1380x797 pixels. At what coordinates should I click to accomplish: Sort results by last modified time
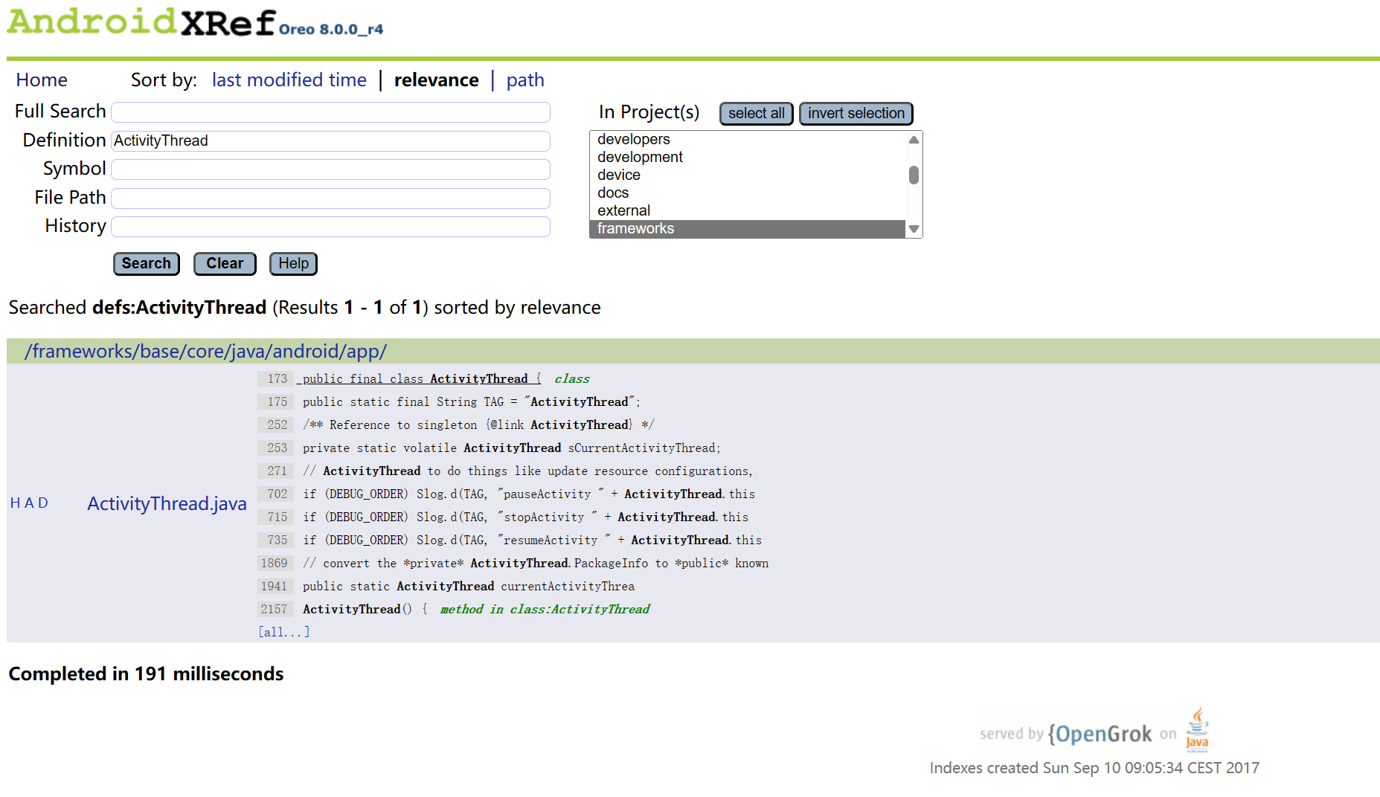pos(289,80)
